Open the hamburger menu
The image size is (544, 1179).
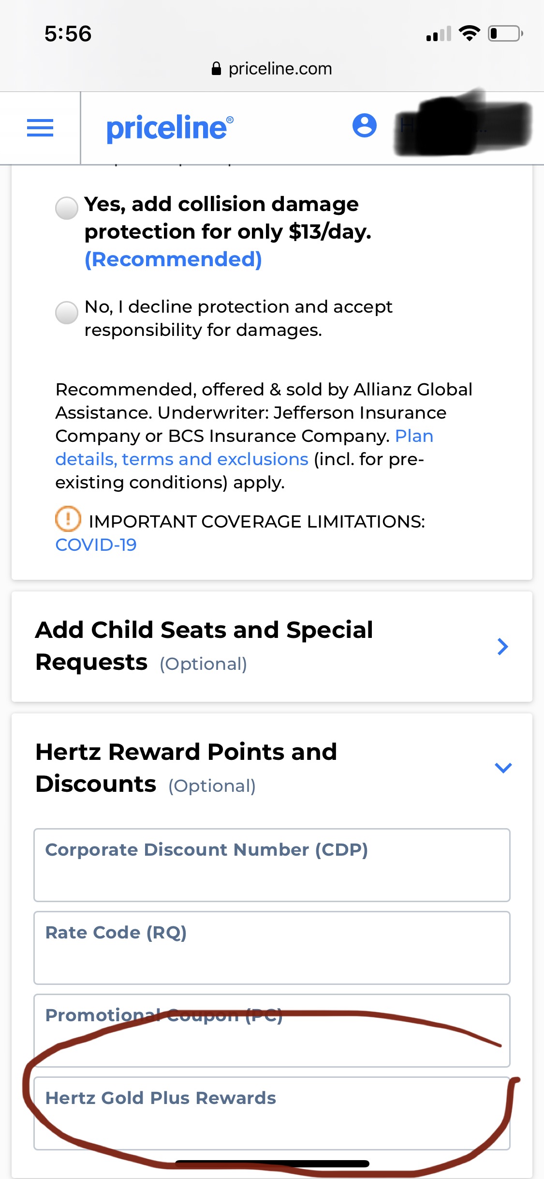(40, 128)
